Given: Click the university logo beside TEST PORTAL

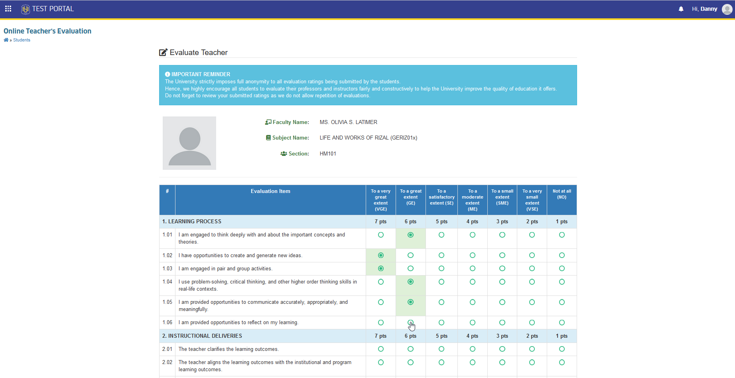Looking at the screenshot, I should [x=26, y=9].
